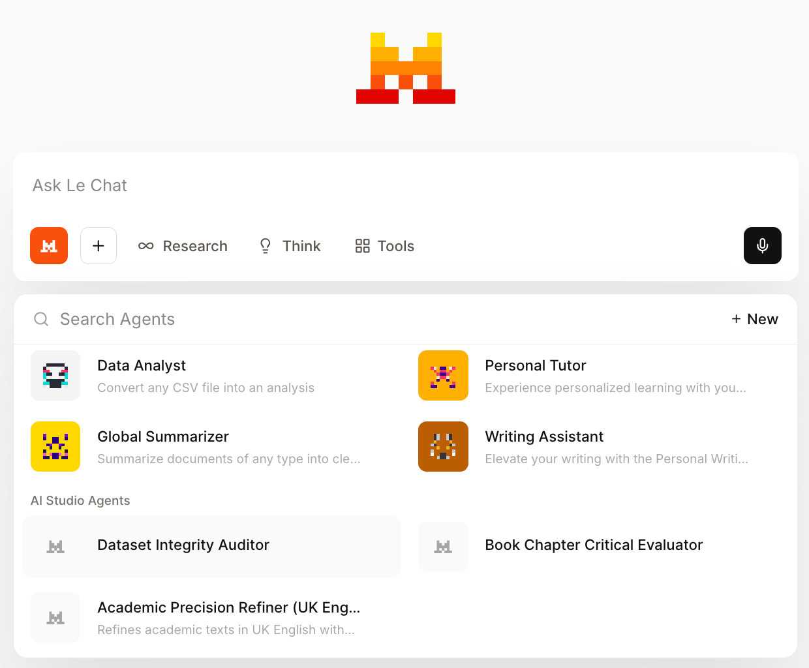Toggle Think mode

[290, 246]
